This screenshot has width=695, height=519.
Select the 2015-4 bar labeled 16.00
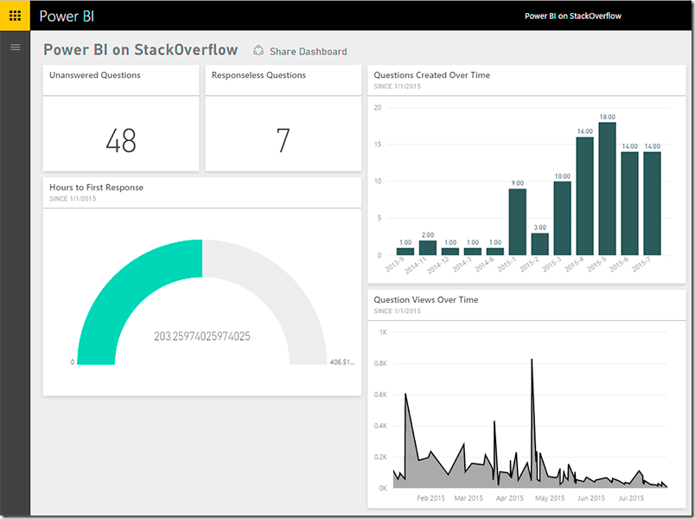[584, 196]
